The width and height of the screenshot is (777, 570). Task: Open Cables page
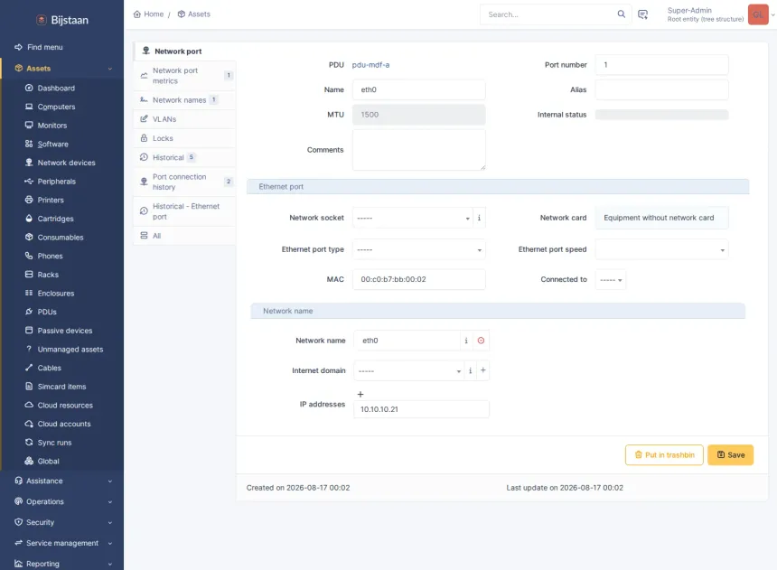click(50, 368)
